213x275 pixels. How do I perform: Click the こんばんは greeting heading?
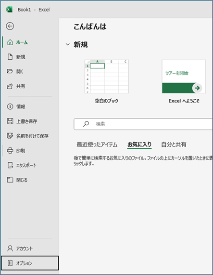pyautogui.click(x=90, y=26)
